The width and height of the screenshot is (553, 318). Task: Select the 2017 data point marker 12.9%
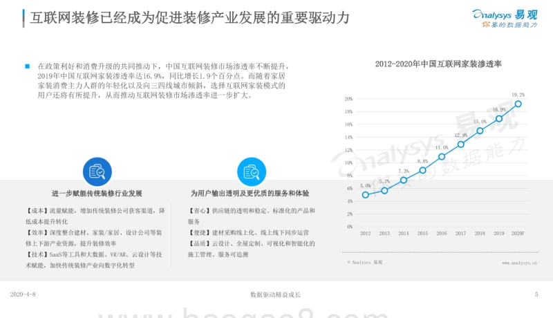[461, 144]
